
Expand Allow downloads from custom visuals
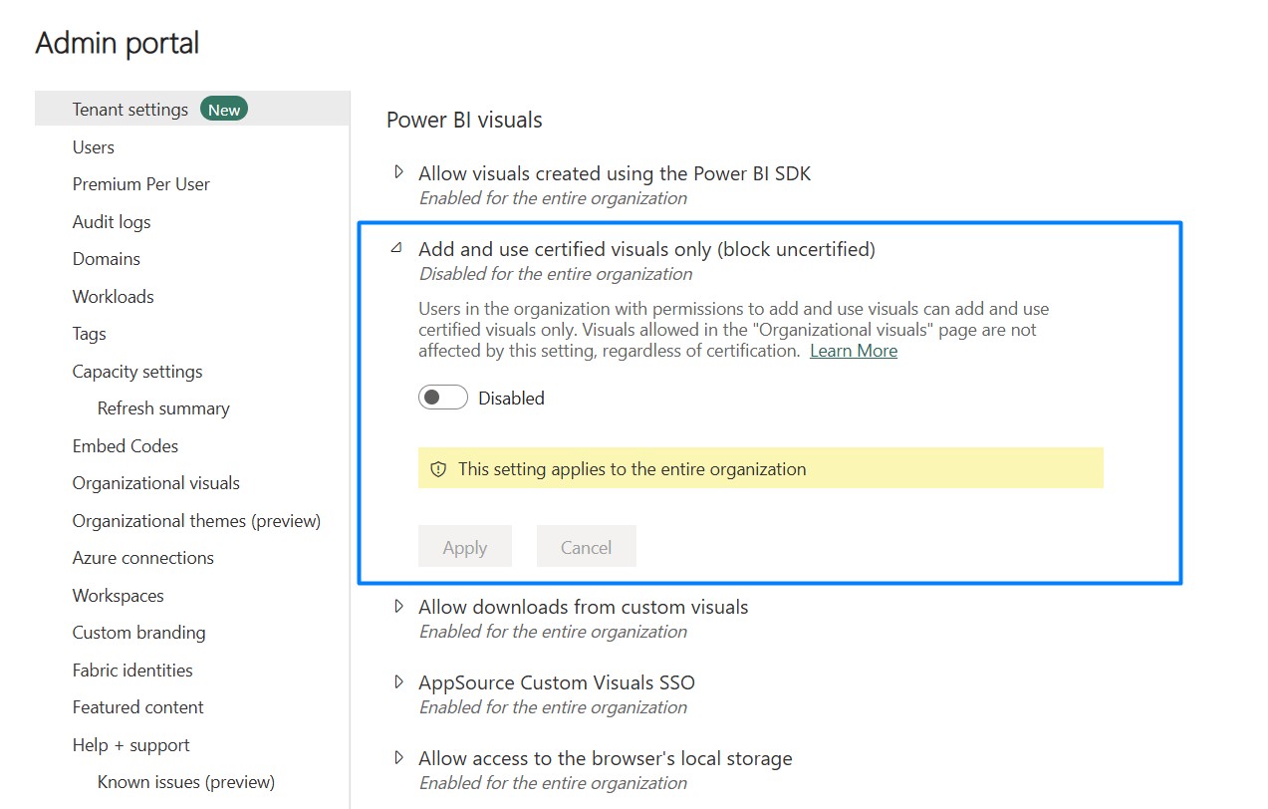[x=398, y=606]
